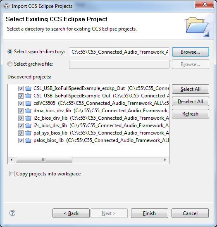
Task: Uncheck CSL_USB_IsoFullSpeedExample_ezdsp_Out checkbox
Action: pyautogui.click(x=21, y=88)
